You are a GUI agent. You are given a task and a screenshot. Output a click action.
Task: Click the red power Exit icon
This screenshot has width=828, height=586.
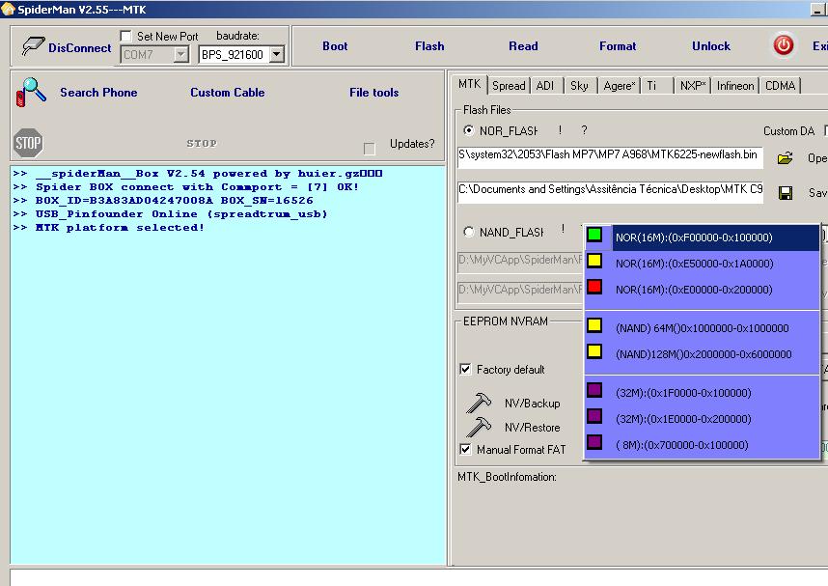click(783, 45)
